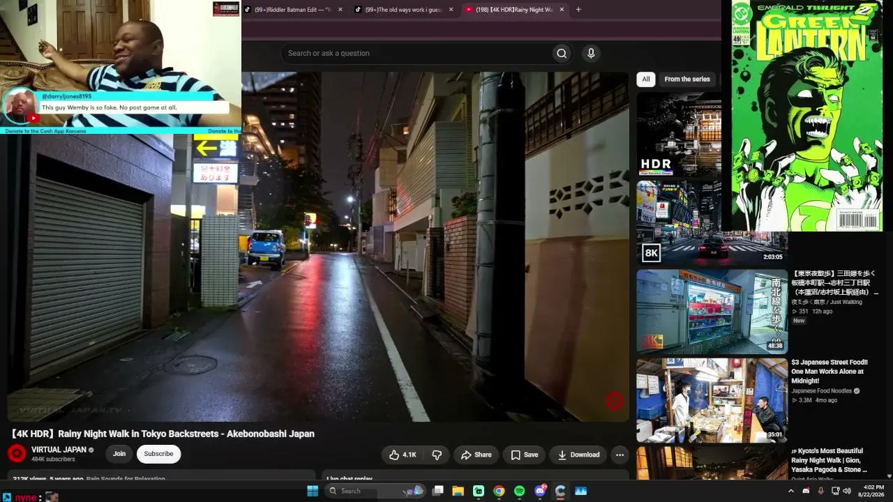Click the microphone icon in system tray
The width and height of the screenshot is (893, 502).
pyautogui.click(x=820, y=491)
